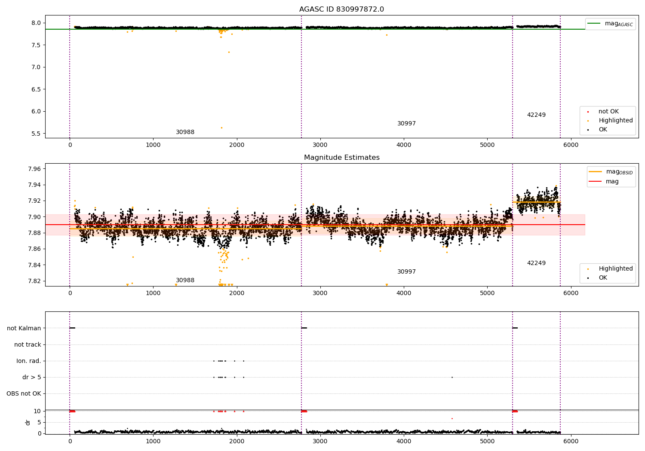Click x-tick "3000" under the bottom plot
645x451 pixels.
tap(320, 442)
